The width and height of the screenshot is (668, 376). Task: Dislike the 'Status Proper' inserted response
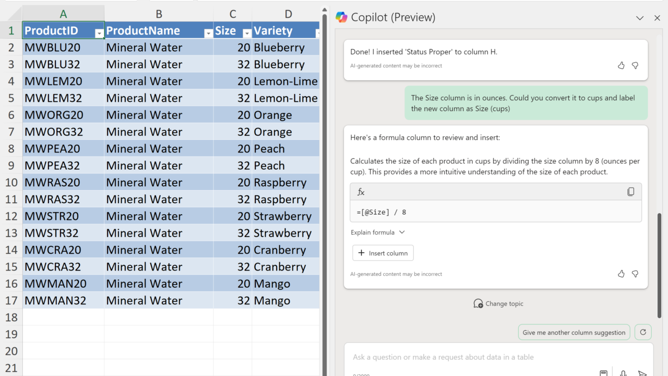[x=635, y=65]
